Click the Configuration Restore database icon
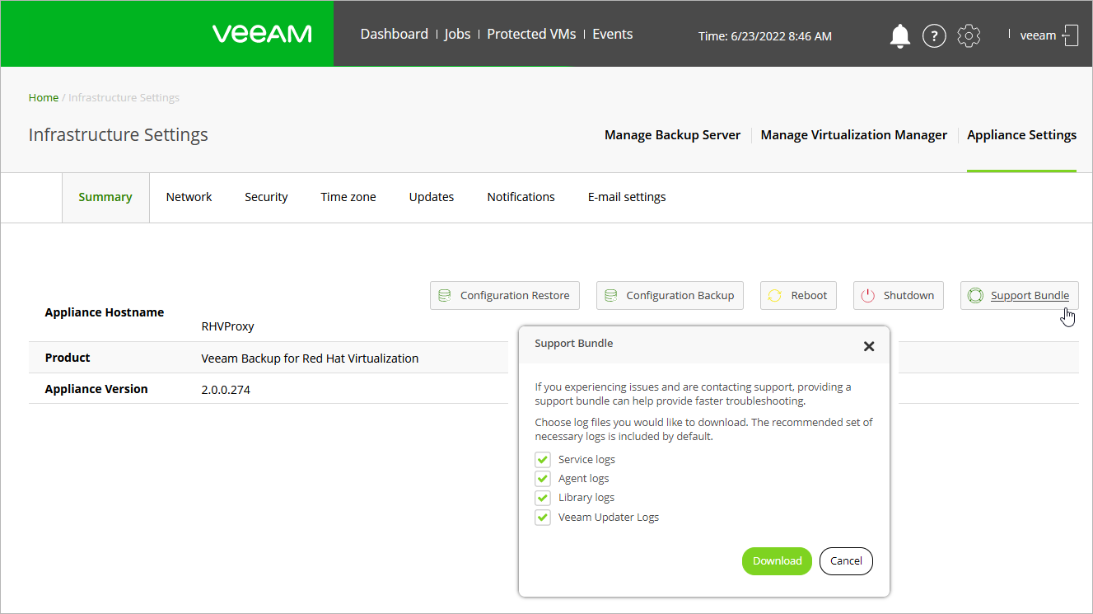The image size is (1093, 614). (x=445, y=296)
